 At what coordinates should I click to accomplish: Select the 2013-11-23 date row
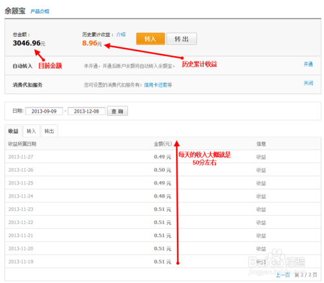tap(163, 209)
